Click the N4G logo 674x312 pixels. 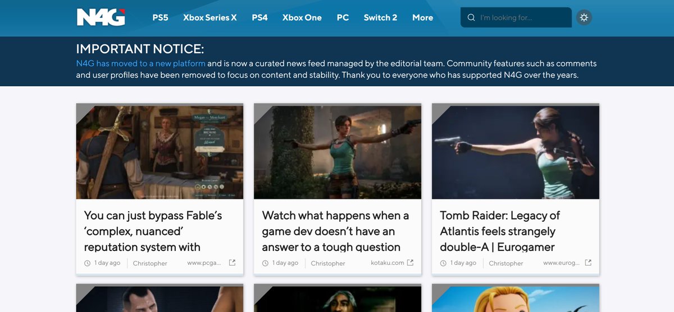pos(101,17)
